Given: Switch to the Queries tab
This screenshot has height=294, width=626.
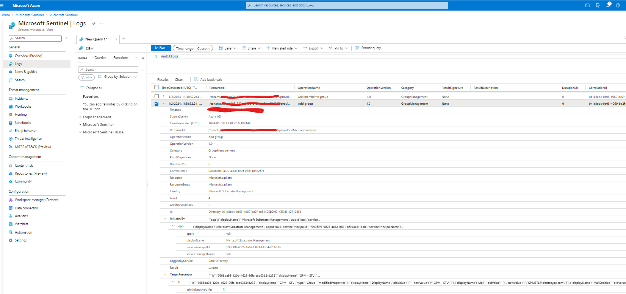Looking at the screenshot, I should [100, 58].
